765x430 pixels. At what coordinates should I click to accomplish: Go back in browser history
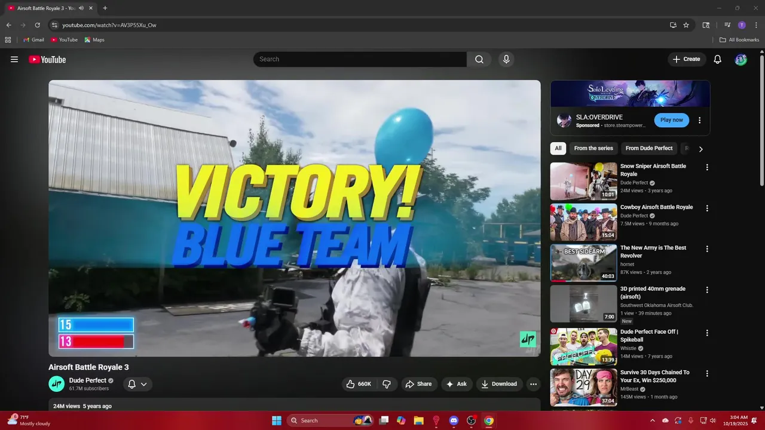tap(8, 25)
